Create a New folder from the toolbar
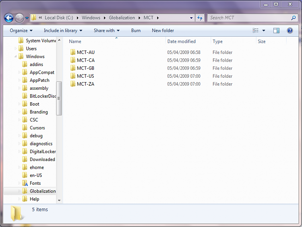 click(163, 31)
